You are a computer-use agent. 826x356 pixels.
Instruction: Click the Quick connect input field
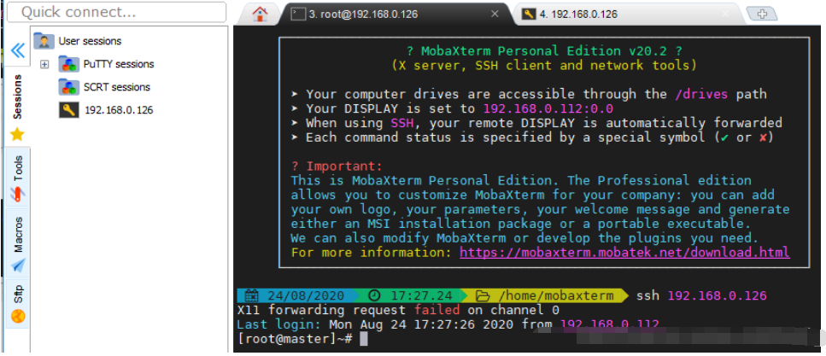click(x=116, y=12)
